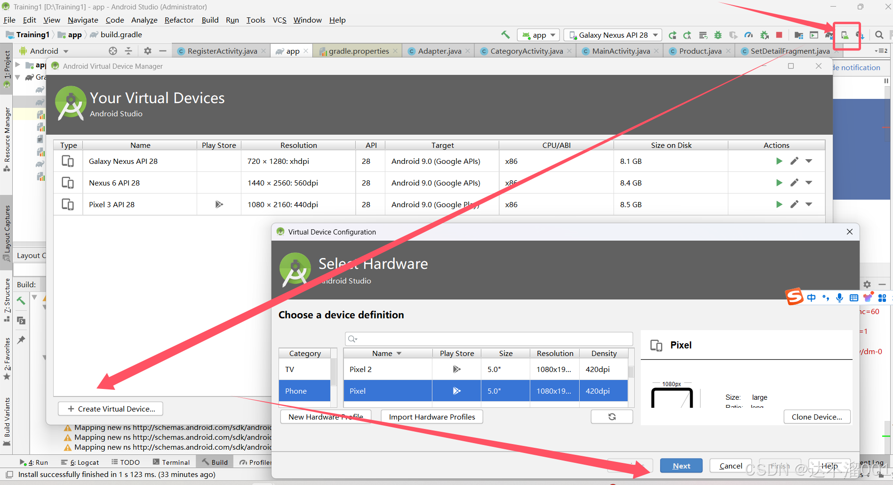Launch the Nexus 6 API 28 emulator
This screenshot has height=485, width=893.
[779, 183]
